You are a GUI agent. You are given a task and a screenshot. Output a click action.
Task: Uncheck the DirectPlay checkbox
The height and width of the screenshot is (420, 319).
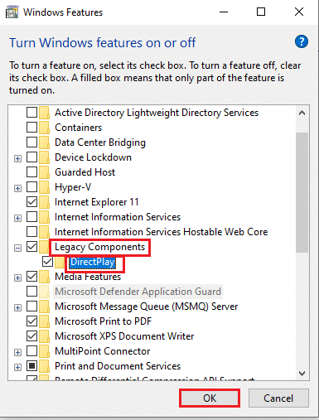[x=47, y=262]
